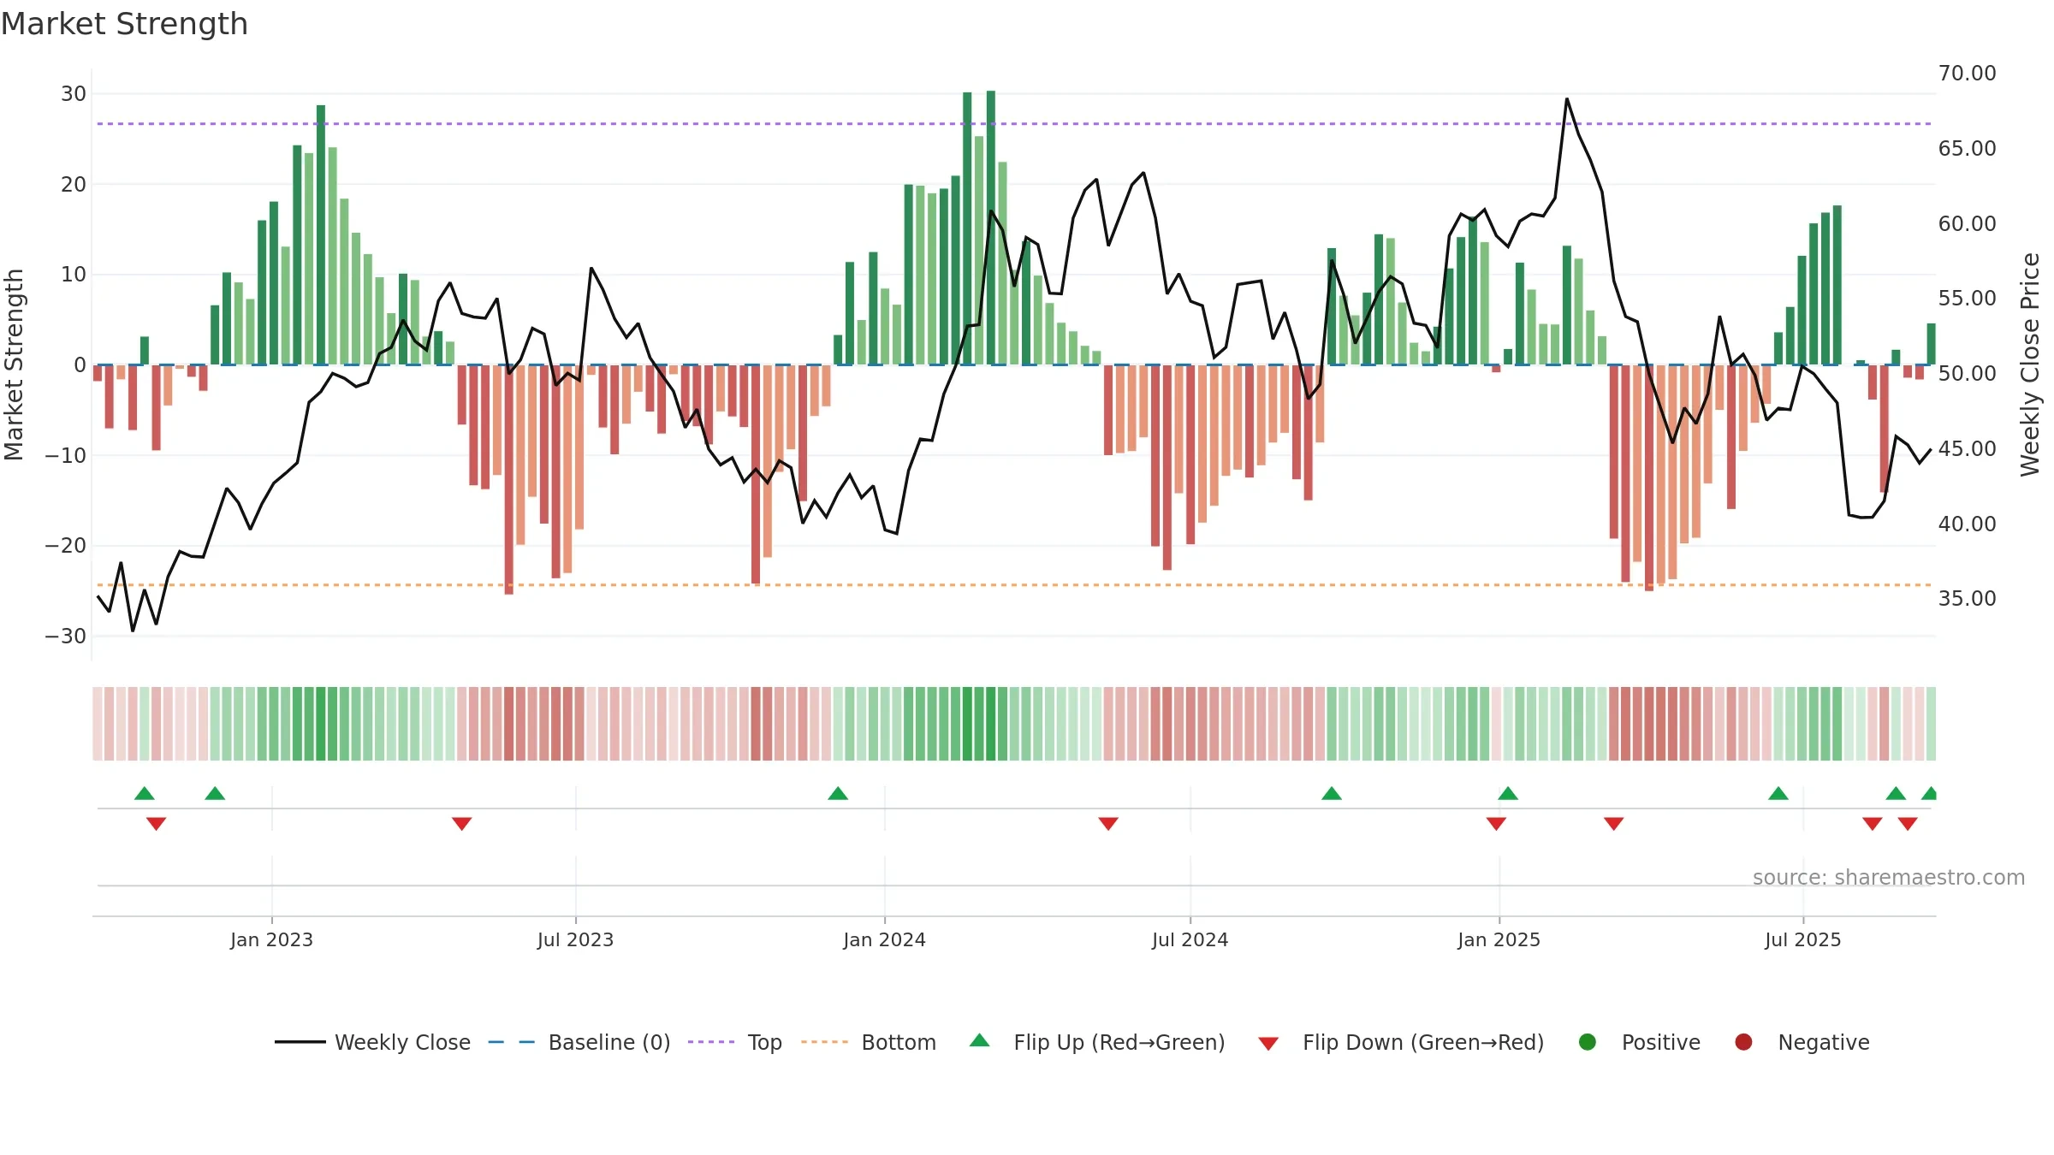
Task: Click the weekly close price peak near 68
Action: click(1567, 99)
